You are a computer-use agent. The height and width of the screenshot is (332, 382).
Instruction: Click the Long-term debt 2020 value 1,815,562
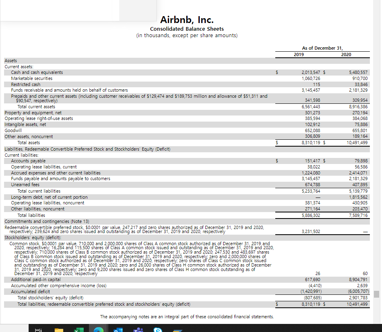click(x=358, y=197)
